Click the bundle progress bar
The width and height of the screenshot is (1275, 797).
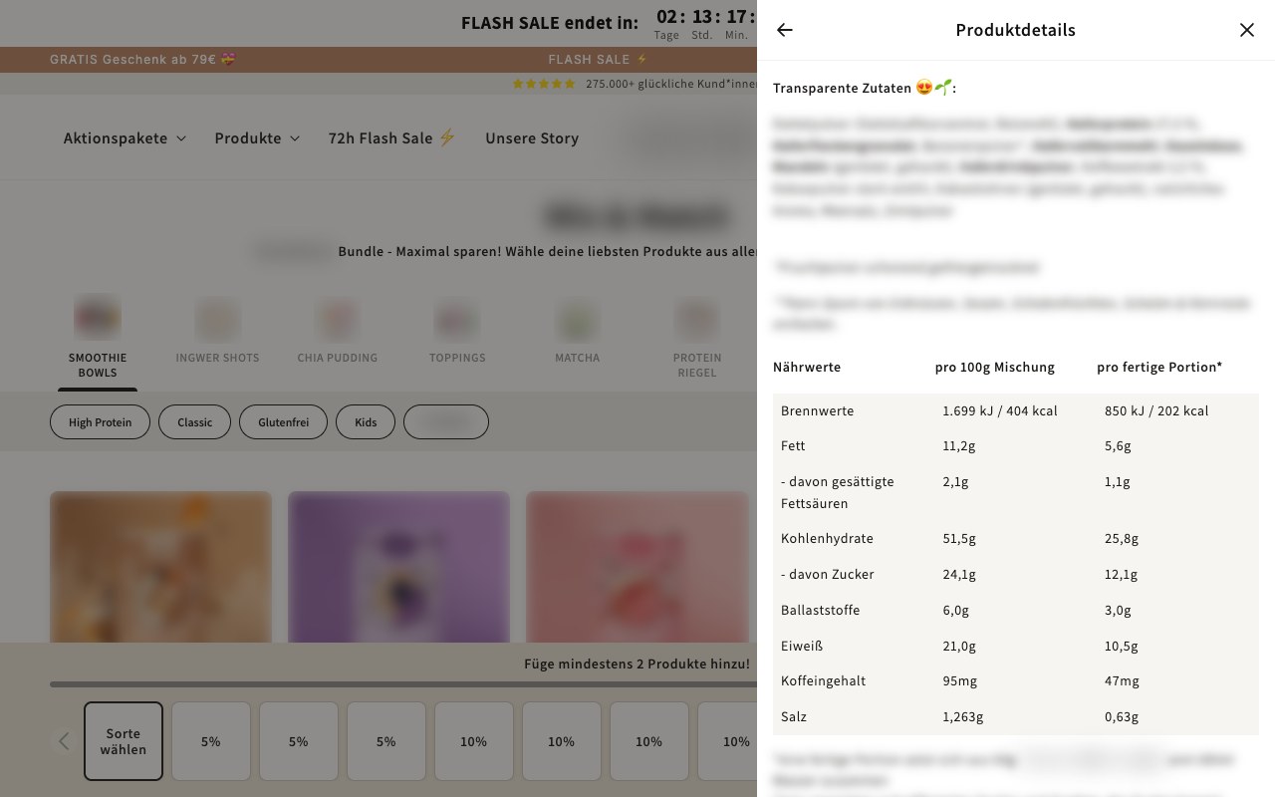(403, 684)
